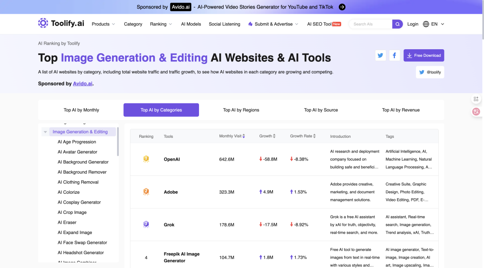The height and width of the screenshot is (268, 484).
Task: Open Submit & Advertise dropdown
Action: click(x=273, y=24)
